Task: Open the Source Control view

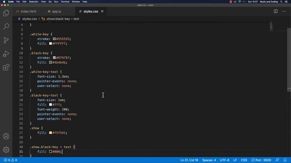Action: pyautogui.click(x=6, y=40)
